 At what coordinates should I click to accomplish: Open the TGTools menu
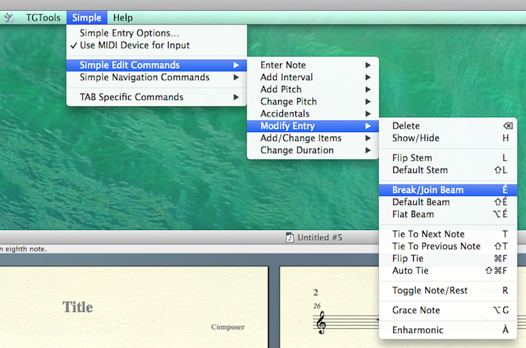[x=44, y=17]
